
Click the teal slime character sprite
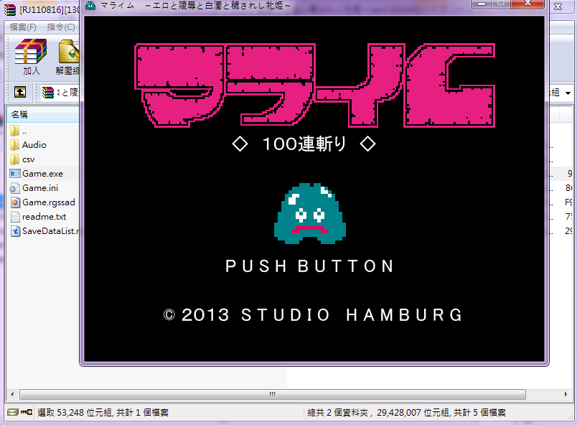[x=310, y=213]
